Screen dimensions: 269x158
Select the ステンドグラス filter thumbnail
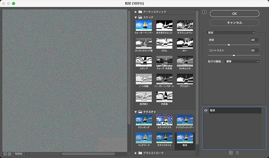tap(164, 120)
